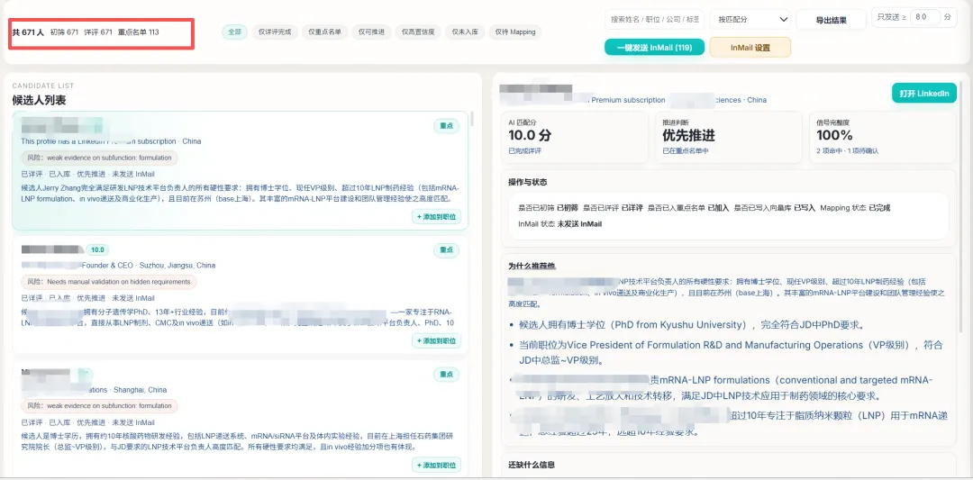The height and width of the screenshot is (480, 973).
Task: Add the Founder & CEO candidate to position
Action: 436,341
